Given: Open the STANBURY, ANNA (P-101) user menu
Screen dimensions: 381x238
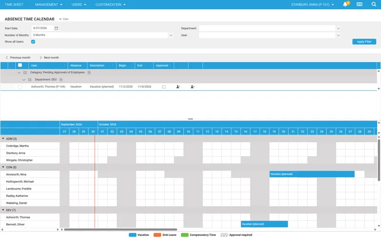Looking at the screenshot, I should [x=312, y=4].
